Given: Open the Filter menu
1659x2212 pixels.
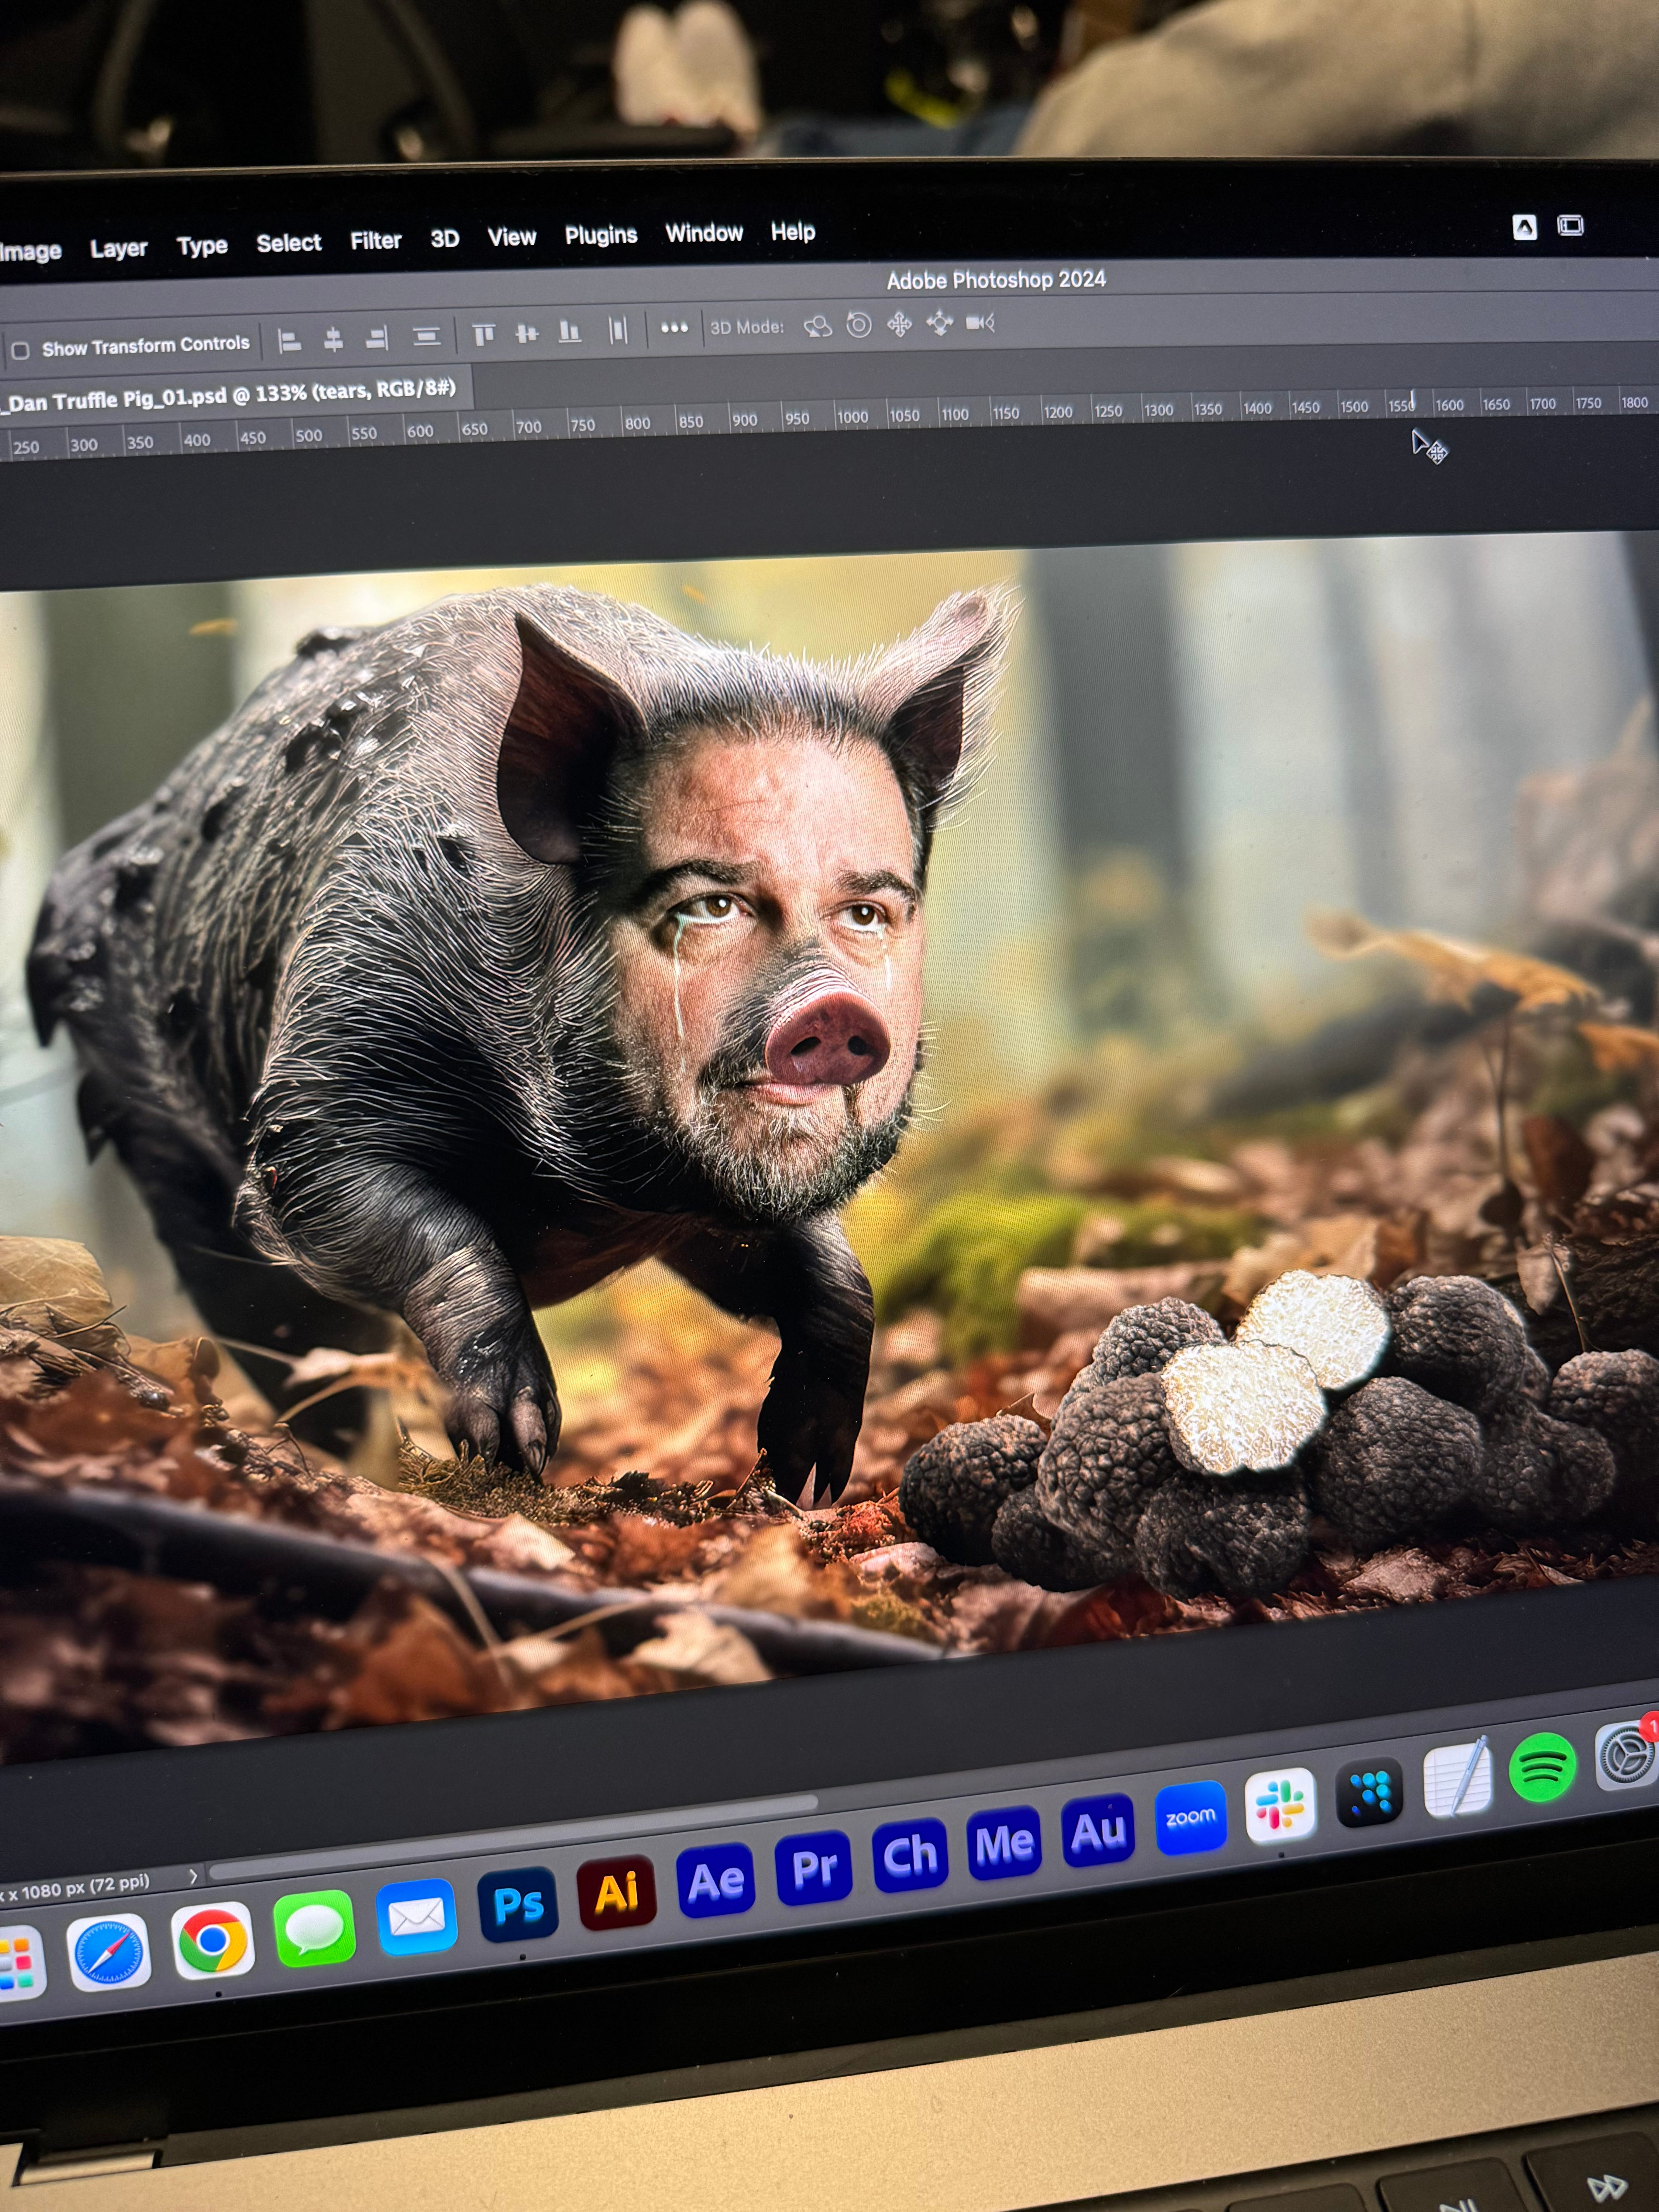Looking at the screenshot, I should click(376, 241).
